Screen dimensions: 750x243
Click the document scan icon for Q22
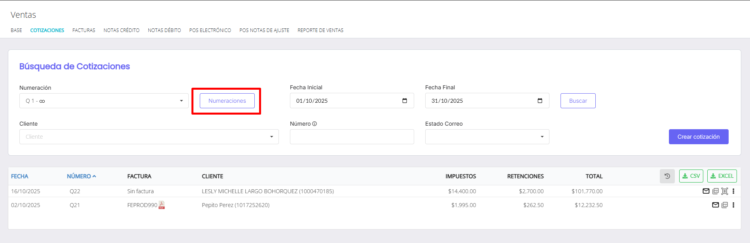[725, 191]
